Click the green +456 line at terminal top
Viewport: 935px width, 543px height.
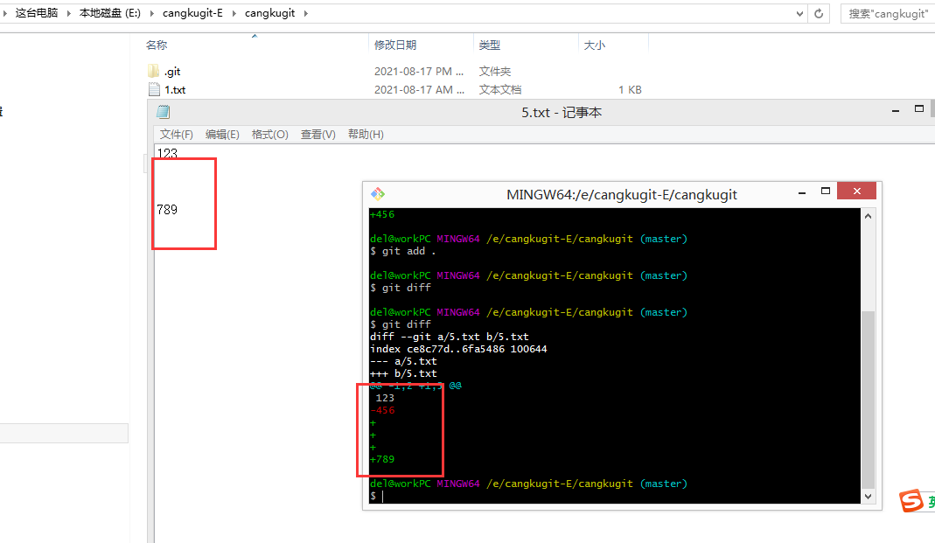[x=382, y=214]
